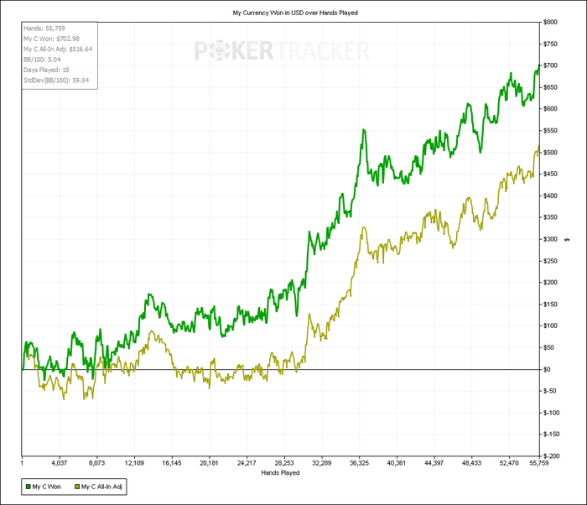
Task: Click the green line peak near $550
Action: pos(364,130)
